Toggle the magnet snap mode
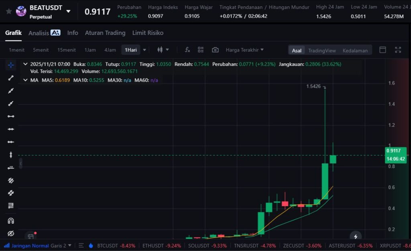411x251 pixels. coord(11,221)
